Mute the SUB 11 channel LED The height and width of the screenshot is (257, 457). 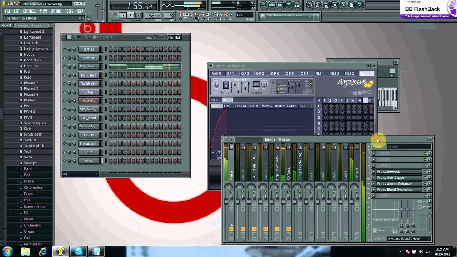pos(65,49)
